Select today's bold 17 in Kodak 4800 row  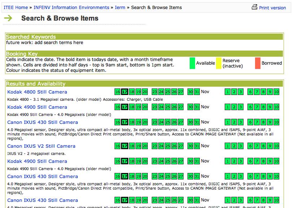tap(125, 92)
